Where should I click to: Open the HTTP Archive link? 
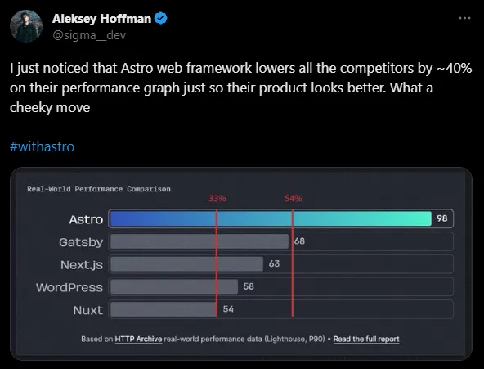(138, 339)
